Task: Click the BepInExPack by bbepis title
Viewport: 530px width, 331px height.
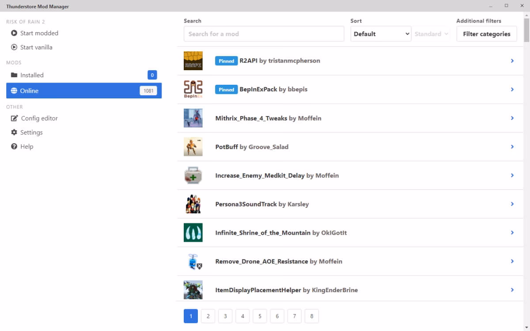Action: click(x=273, y=90)
